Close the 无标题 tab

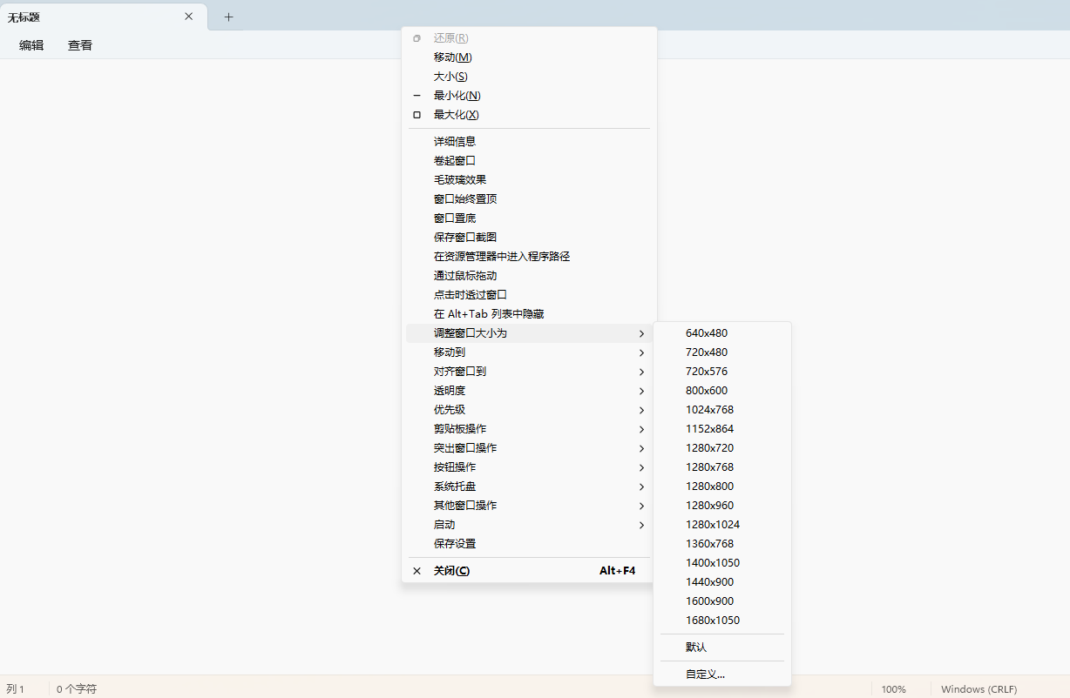(188, 17)
